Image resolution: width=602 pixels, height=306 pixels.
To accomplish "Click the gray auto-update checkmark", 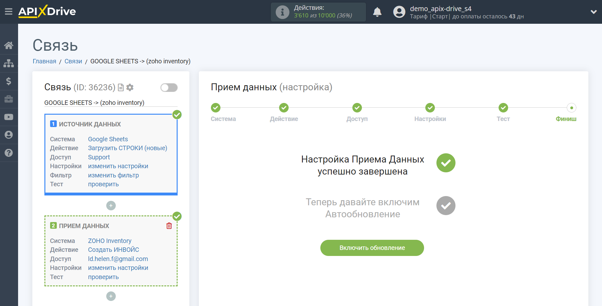I will click(446, 206).
